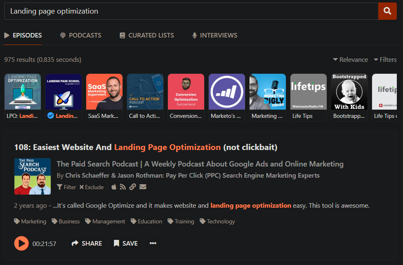This screenshot has height=265, width=403.
Task: Save episode with bookmark button
Action: [126, 243]
